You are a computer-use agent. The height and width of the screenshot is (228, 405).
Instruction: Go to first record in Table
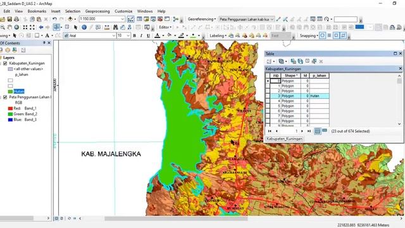[x=270, y=131]
